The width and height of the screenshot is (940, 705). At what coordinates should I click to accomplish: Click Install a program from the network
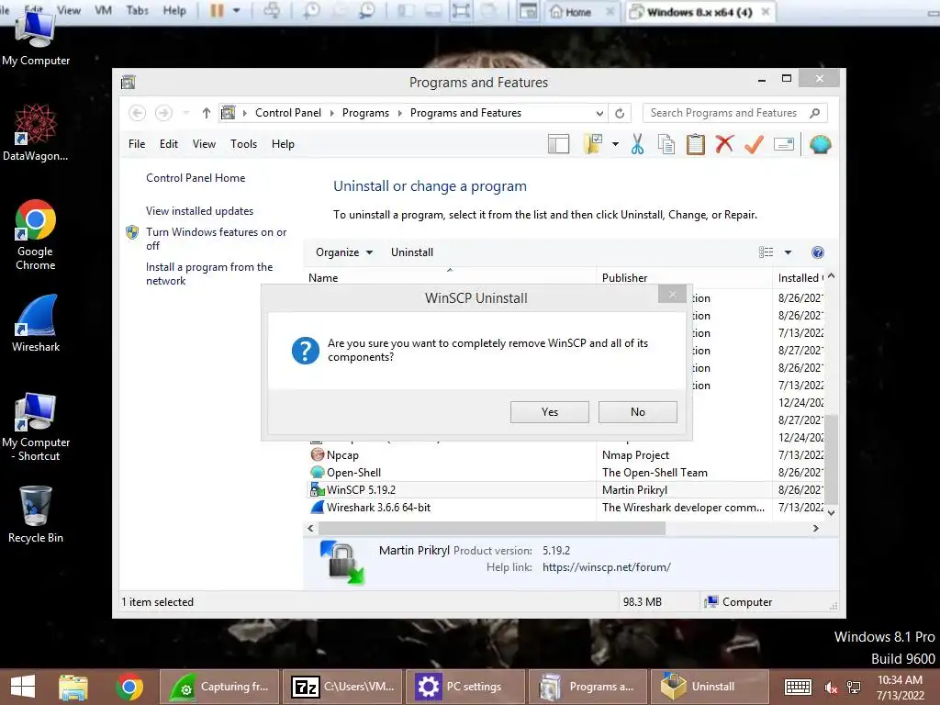209,274
